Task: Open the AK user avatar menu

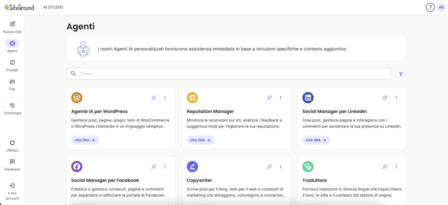Action: [441, 7]
